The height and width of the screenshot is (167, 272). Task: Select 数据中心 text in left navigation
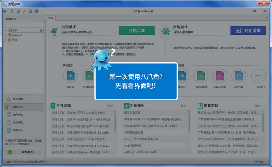[x=18, y=130]
